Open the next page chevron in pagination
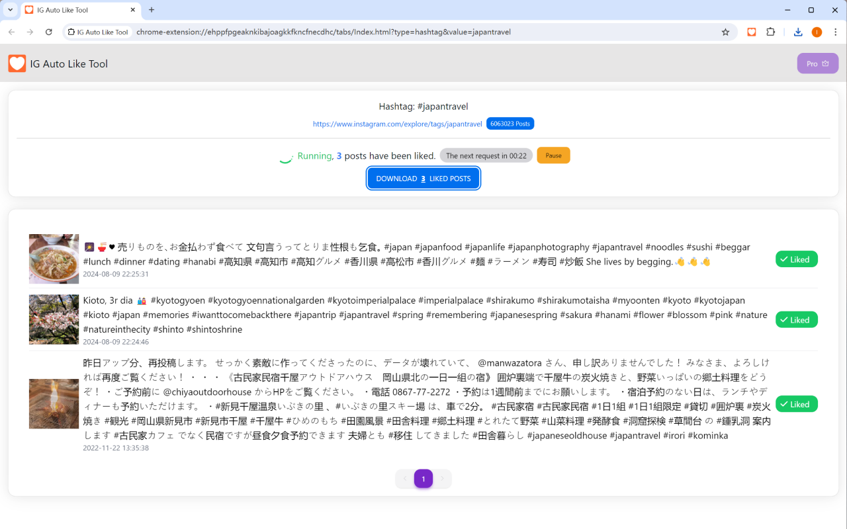 pos(442,478)
